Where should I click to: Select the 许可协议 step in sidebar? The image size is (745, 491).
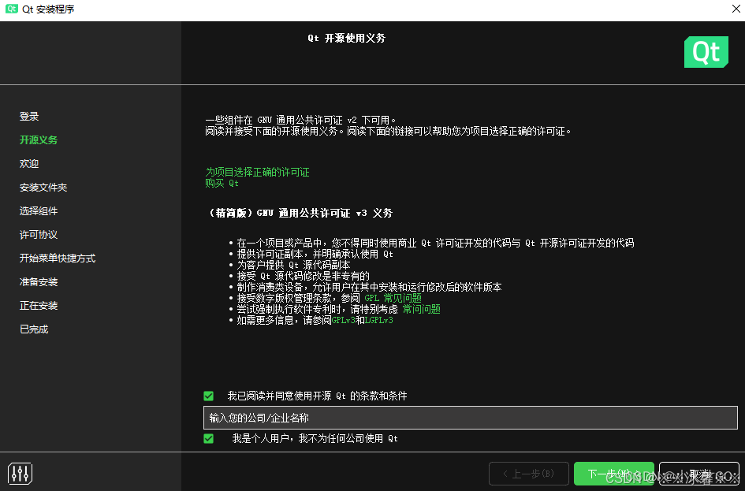(39, 235)
